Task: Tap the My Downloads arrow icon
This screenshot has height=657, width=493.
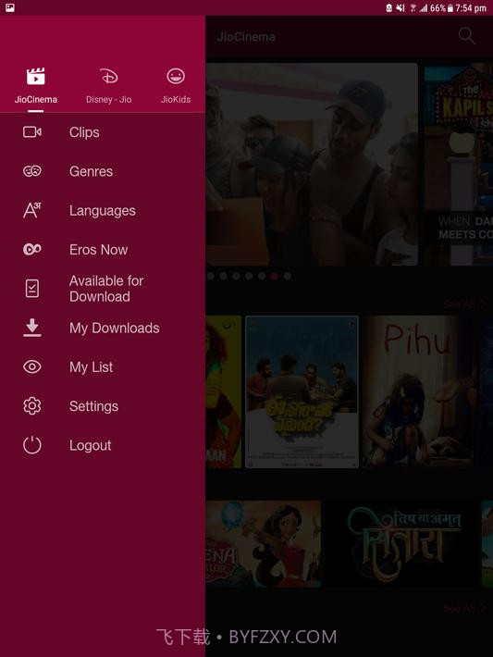Action: click(x=32, y=328)
